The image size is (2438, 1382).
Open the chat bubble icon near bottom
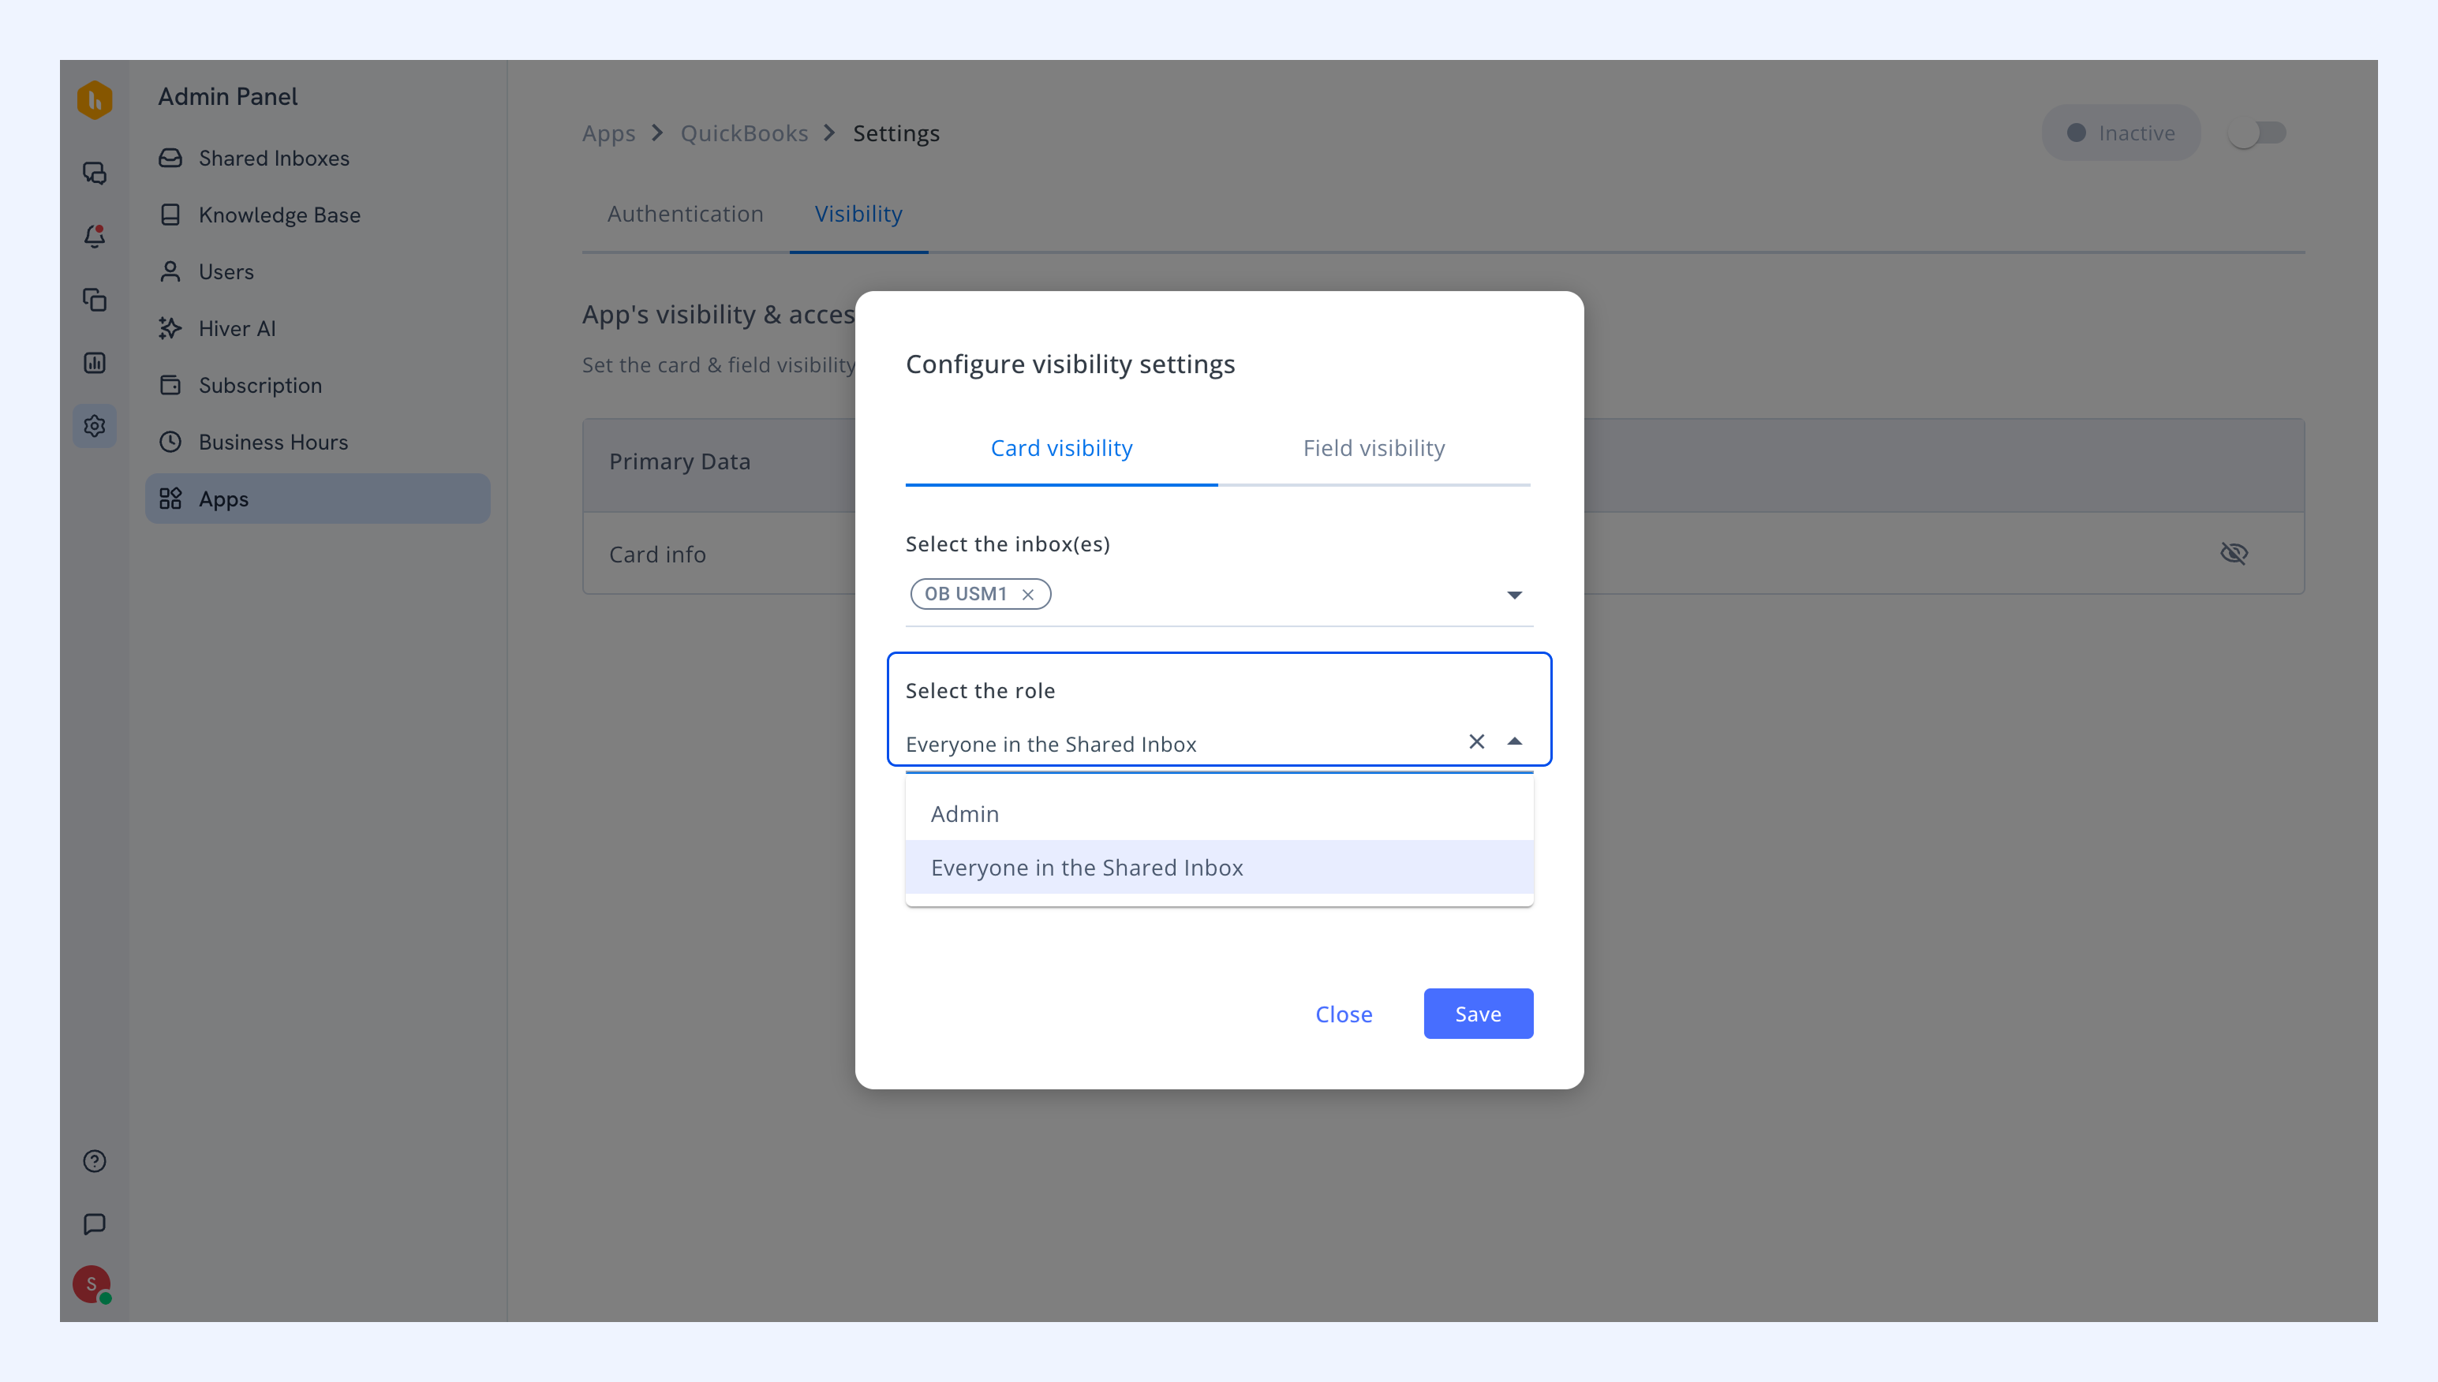click(94, 1224)
